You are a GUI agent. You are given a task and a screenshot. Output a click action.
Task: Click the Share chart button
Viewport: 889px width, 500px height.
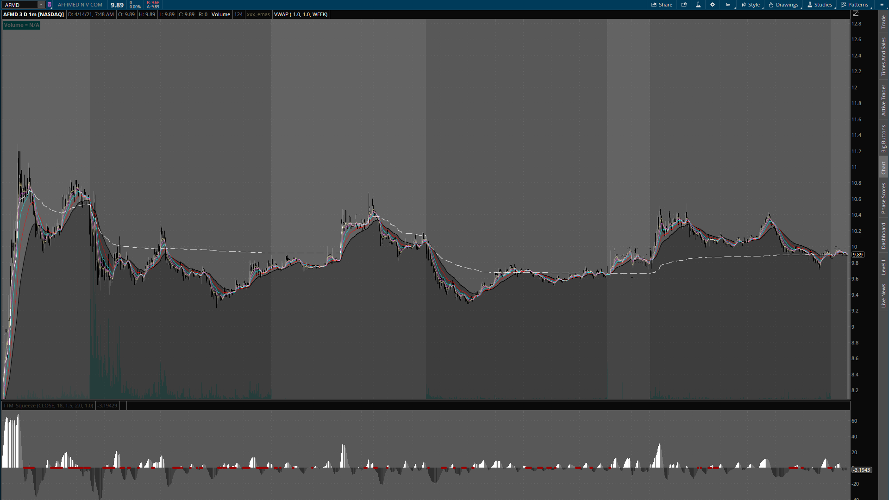coord(662,5)
